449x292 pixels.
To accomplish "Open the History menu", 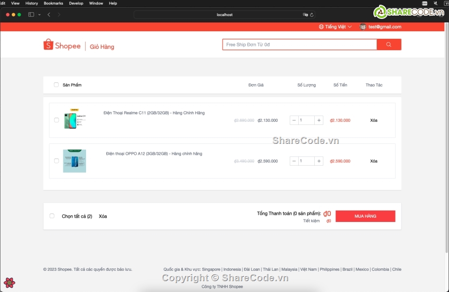I will click(x=32, y=3).
